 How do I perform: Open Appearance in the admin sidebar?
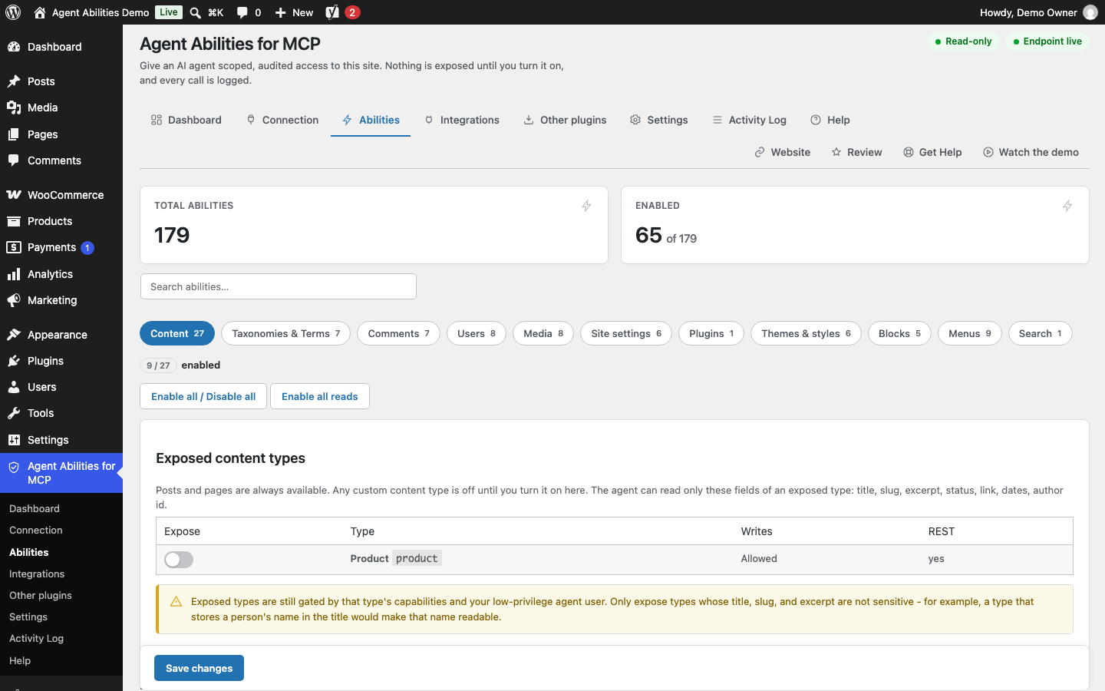61,335
